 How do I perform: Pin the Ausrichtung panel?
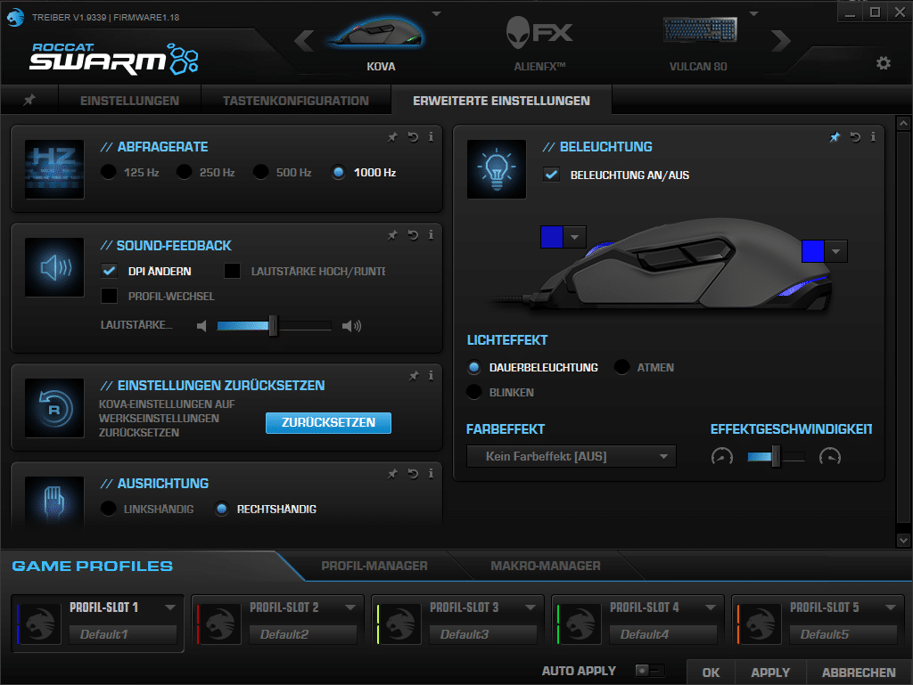392,474
